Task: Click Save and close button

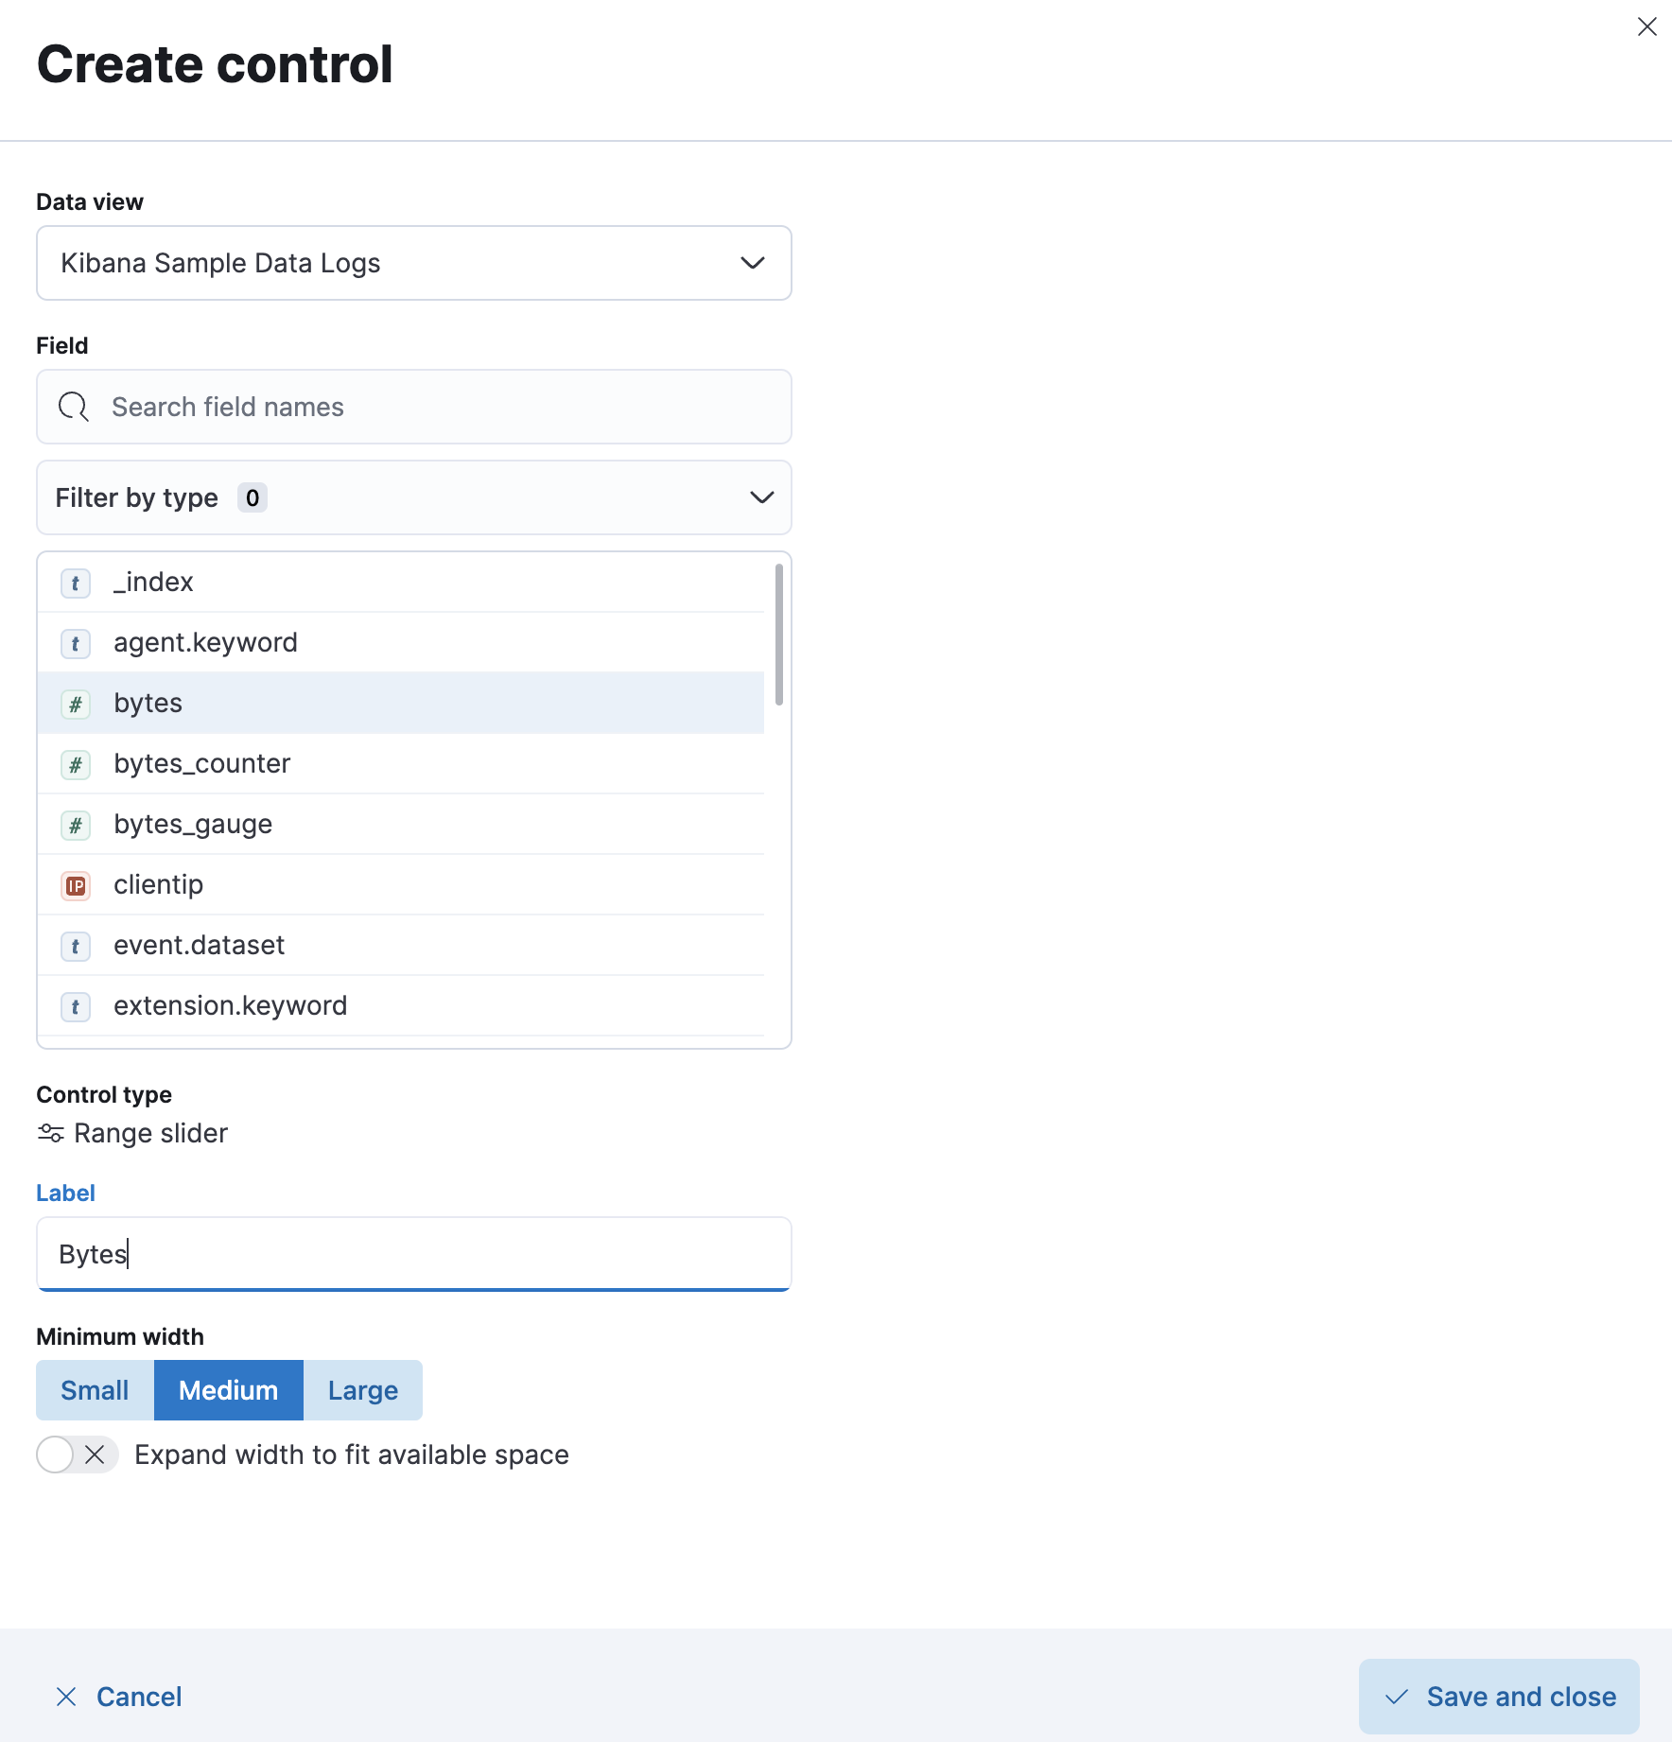Action: (1499, 1697)
